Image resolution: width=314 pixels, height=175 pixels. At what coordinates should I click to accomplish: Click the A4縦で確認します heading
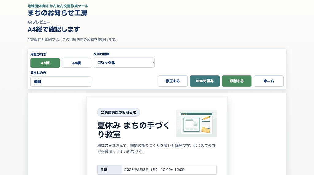(x=54, y=30)
